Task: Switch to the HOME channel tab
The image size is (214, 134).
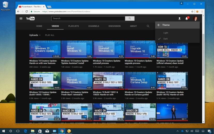Action: point(39,26)
